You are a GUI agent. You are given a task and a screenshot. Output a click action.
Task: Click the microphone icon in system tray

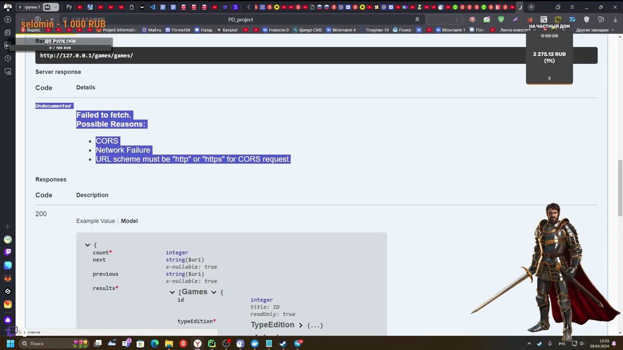tap(550, 344)
